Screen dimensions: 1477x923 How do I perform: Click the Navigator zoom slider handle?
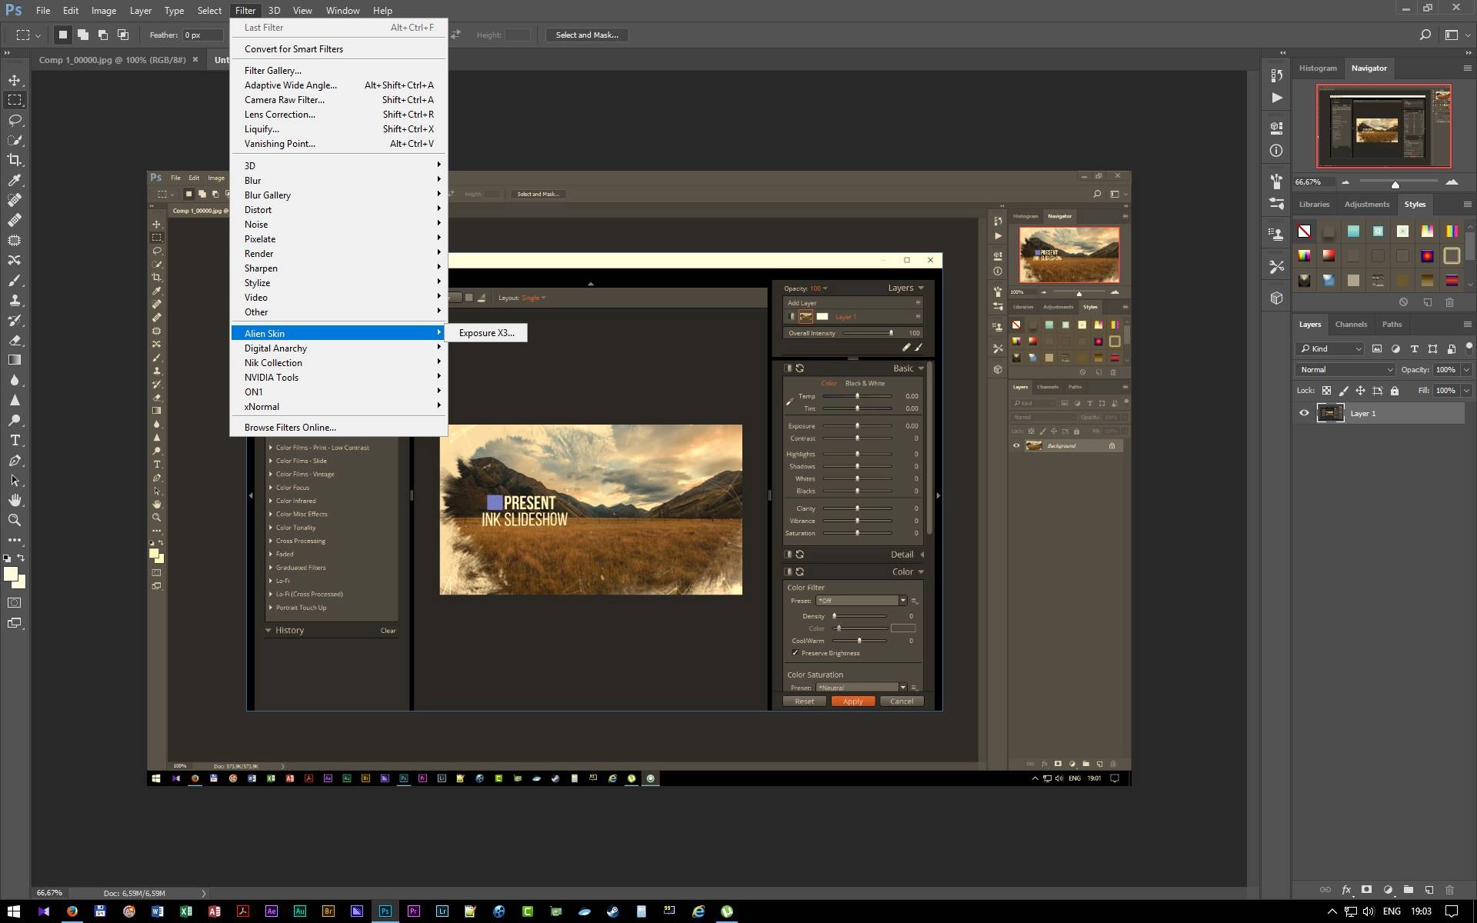(1395, 184)
